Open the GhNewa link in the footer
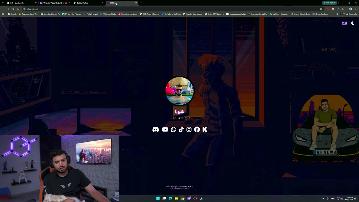Screen dimensions: 359x202 (184, 187)
